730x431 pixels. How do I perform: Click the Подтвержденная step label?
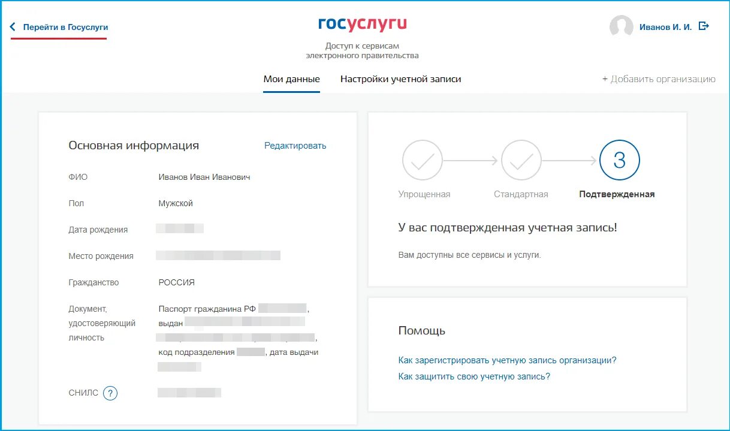pos(617,194)
